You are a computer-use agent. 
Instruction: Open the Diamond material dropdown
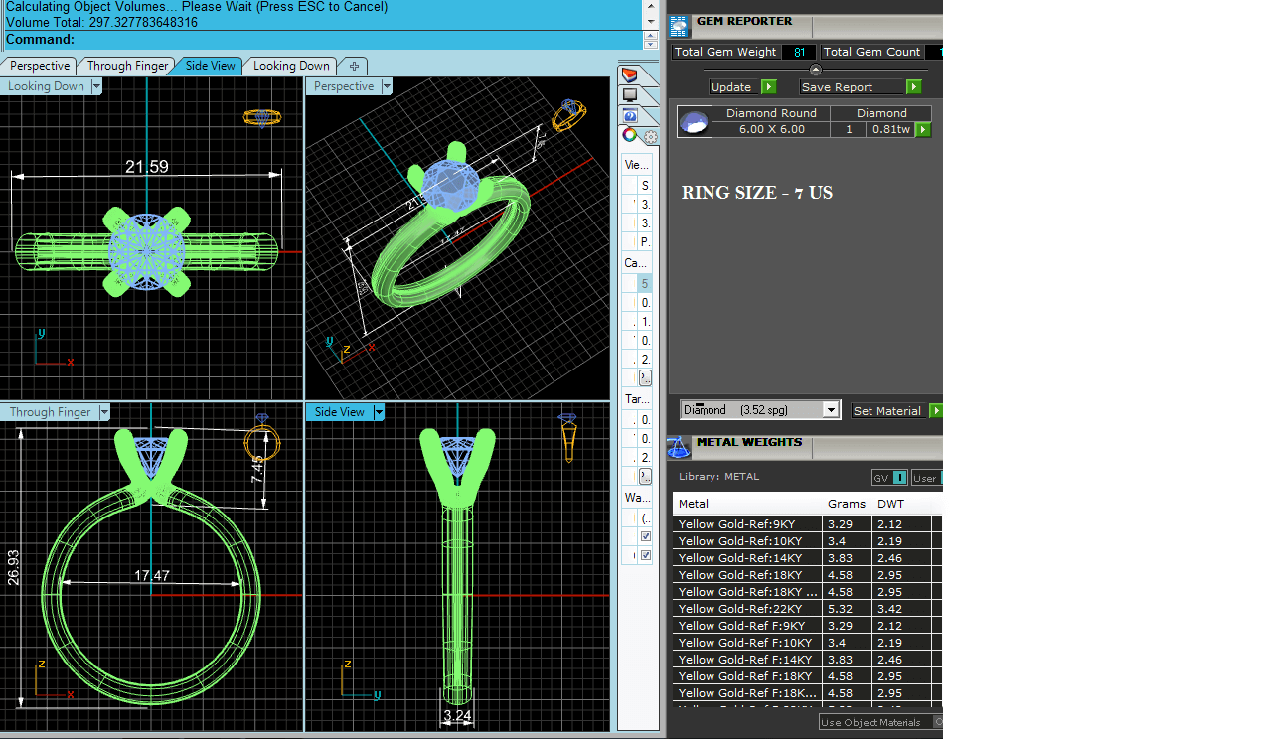831,410
